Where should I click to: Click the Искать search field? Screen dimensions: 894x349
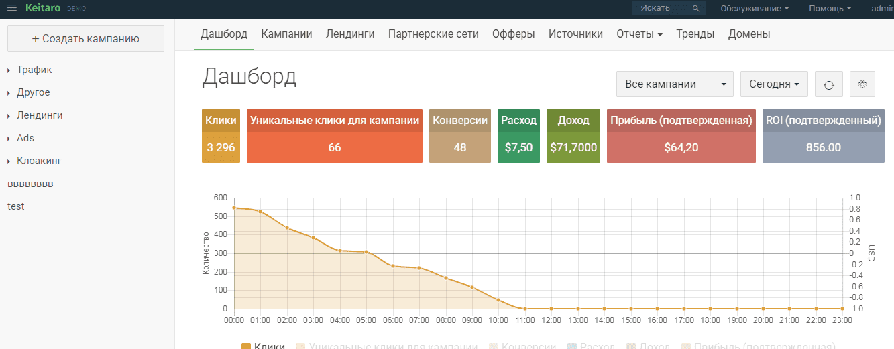click(661, 9)
